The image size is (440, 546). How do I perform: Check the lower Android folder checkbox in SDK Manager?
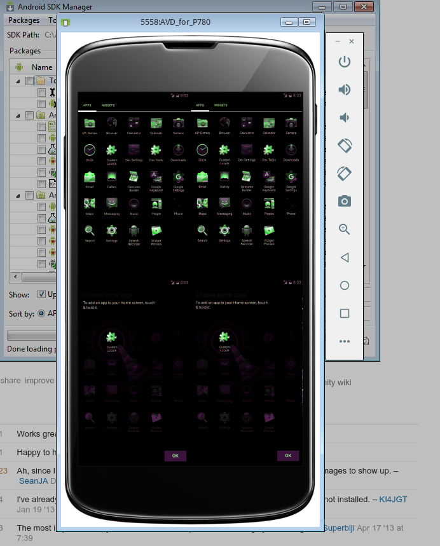click(x=30, y=195)
